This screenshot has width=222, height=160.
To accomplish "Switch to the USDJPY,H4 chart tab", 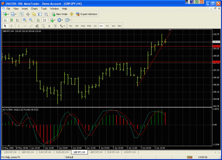I will point(130,152).
